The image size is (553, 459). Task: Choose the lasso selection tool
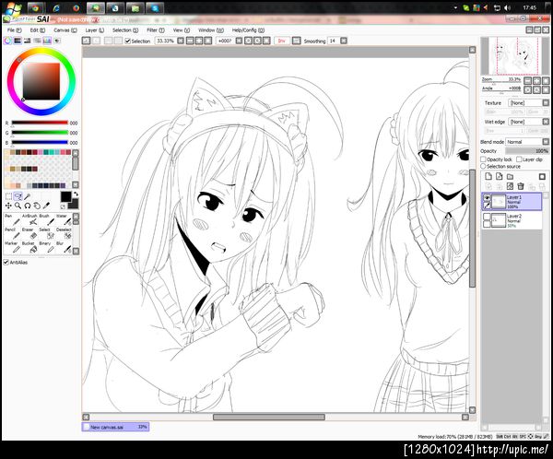[18, 196]
